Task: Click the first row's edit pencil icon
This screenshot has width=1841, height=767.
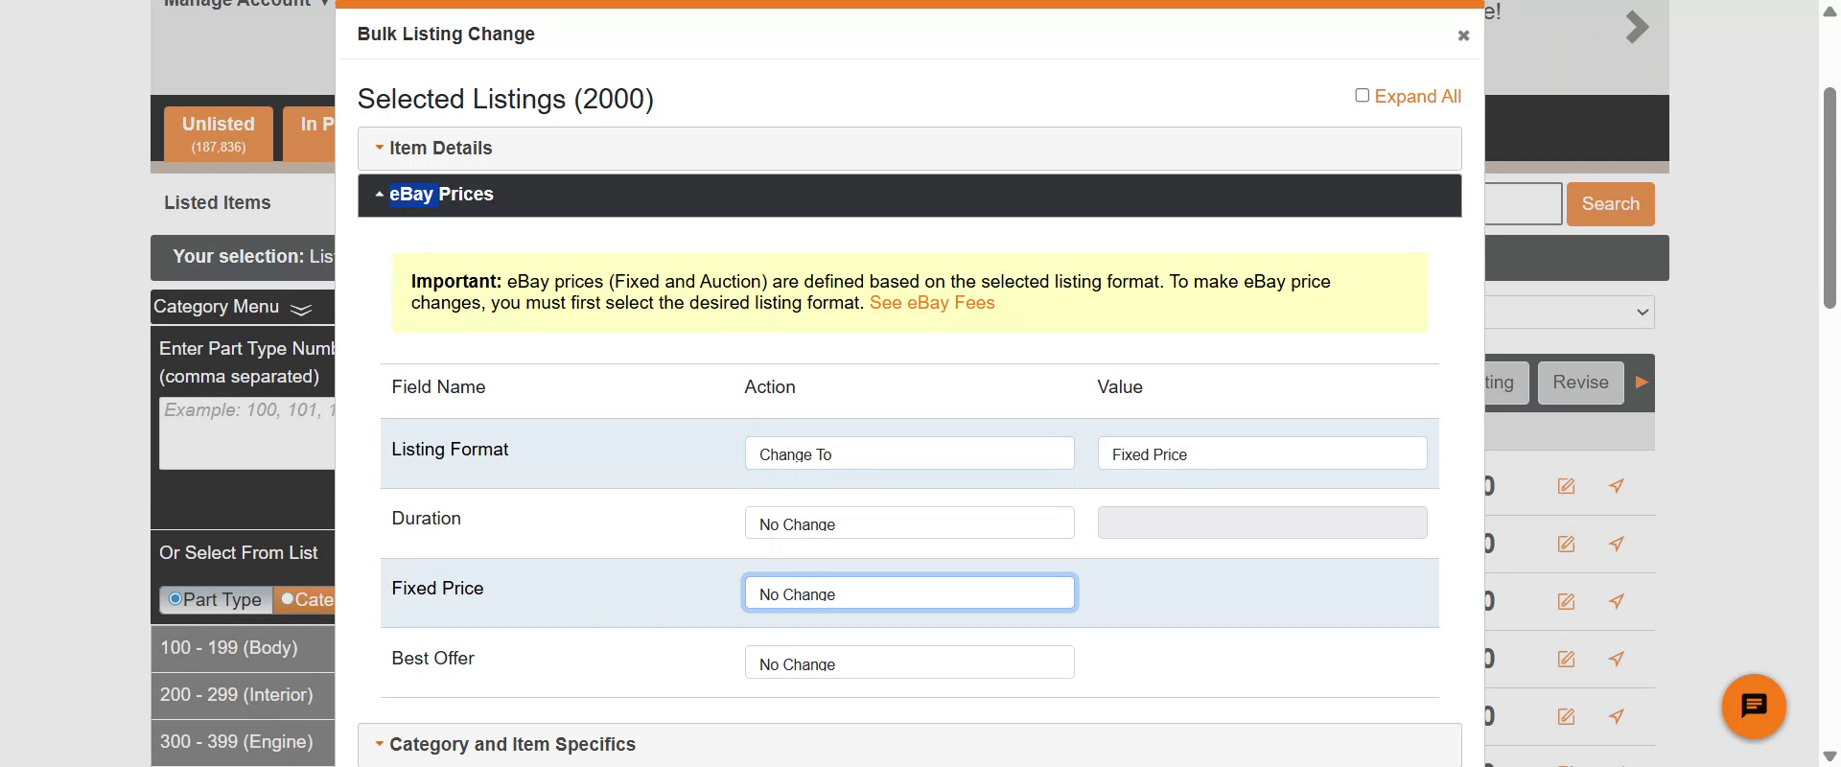Action: (x=1566, y=486)
